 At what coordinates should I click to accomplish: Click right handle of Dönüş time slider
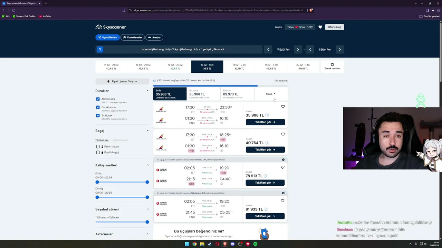[x=147, y=197]
